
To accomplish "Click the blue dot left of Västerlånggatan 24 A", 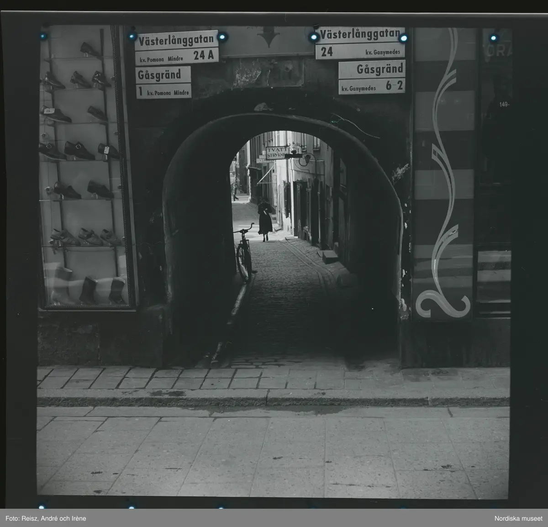I will (132, 36).
